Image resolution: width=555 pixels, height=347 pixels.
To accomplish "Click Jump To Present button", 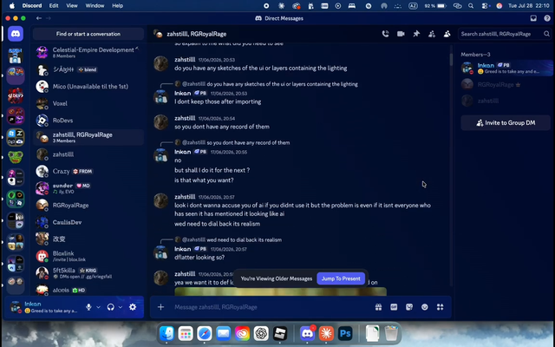I will (x=341, y=278).
